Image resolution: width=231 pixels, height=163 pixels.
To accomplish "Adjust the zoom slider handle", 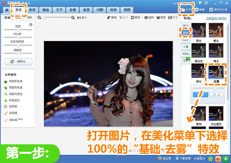I will pyautogui.click(x=44, y=18).
